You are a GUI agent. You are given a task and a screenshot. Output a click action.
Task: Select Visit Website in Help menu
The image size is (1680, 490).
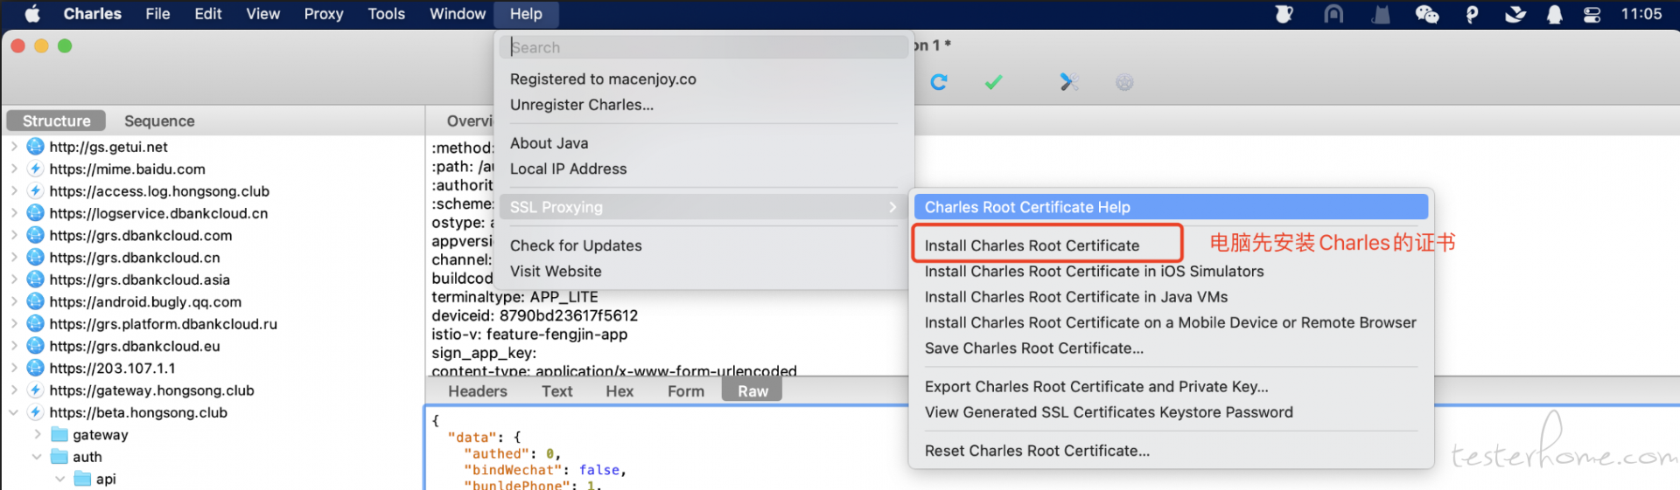556,272
